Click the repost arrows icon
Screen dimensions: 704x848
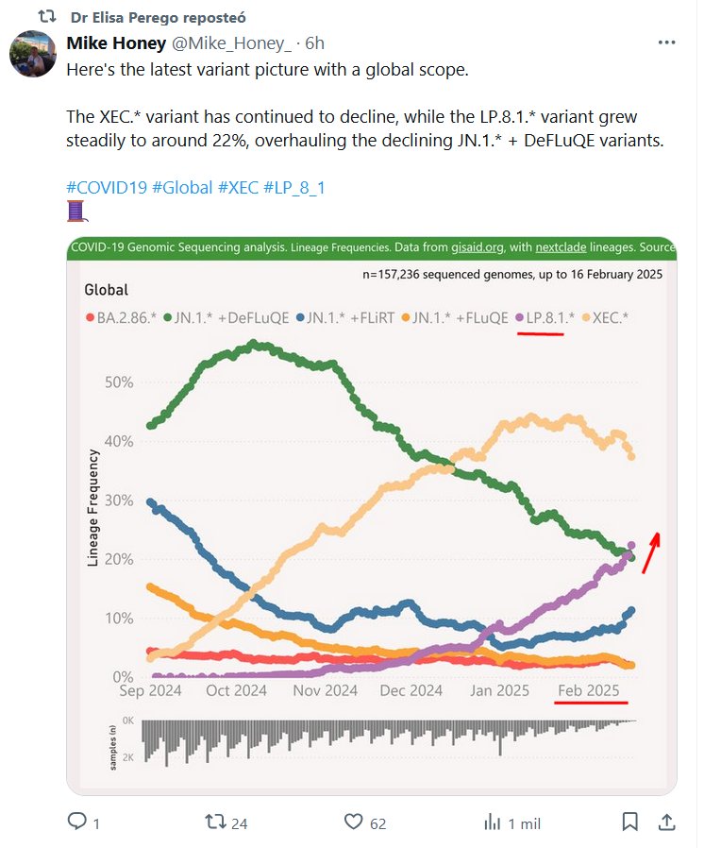[x=216, y=823]
